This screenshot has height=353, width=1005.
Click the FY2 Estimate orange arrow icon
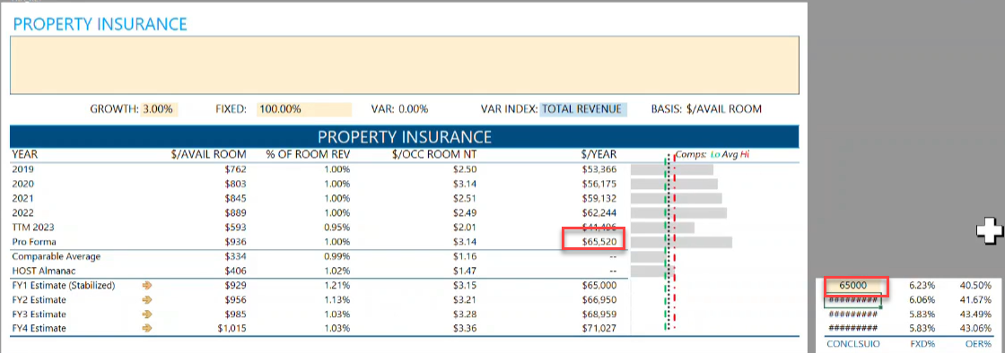[147, 300]
